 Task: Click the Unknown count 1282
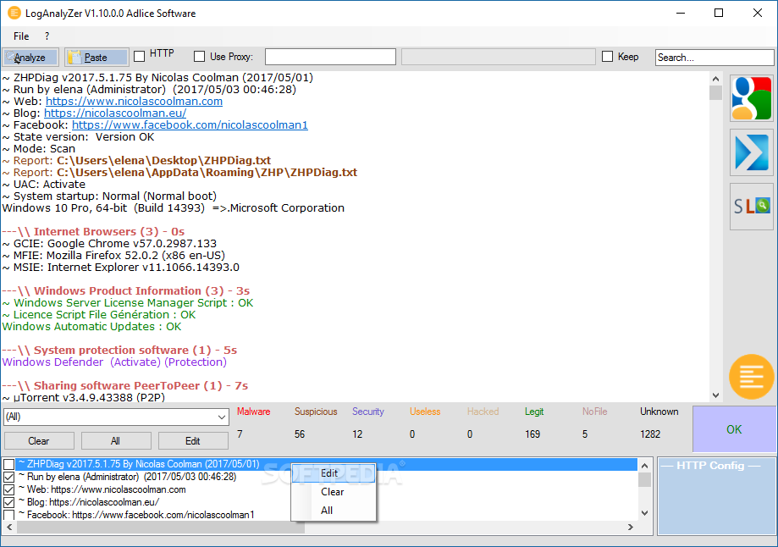(650, 434)
